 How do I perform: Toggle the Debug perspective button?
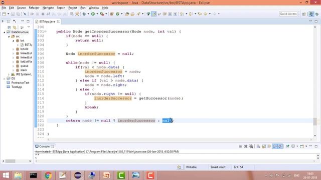317,14
